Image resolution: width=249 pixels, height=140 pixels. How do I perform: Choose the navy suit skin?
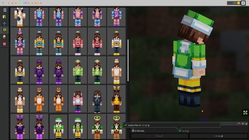point(97,99)
